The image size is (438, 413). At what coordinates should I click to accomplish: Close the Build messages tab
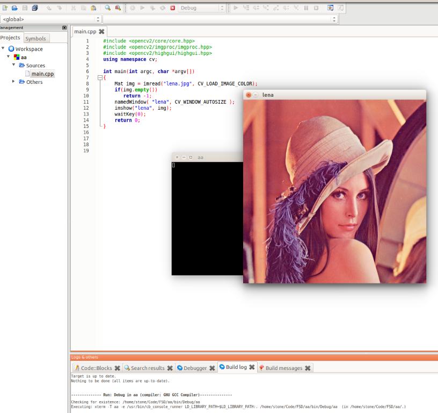click(x=308, y=368)
